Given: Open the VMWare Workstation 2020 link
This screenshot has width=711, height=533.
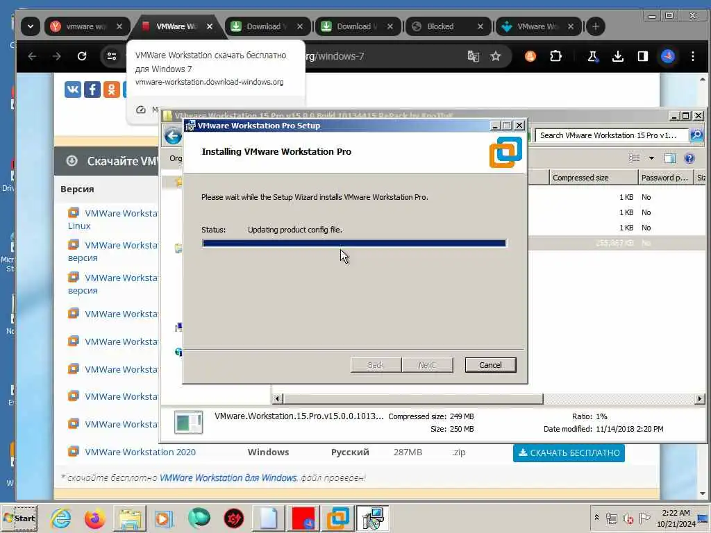Looking at the screenshot, I should (x=140, y=452).
